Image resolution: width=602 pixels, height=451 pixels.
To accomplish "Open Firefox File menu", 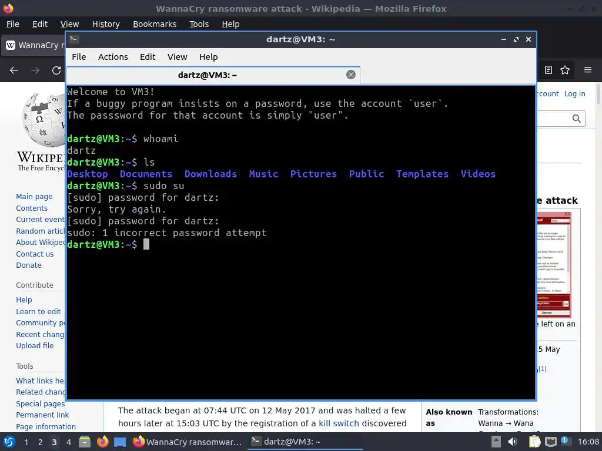I will click(x=13, y=24).
